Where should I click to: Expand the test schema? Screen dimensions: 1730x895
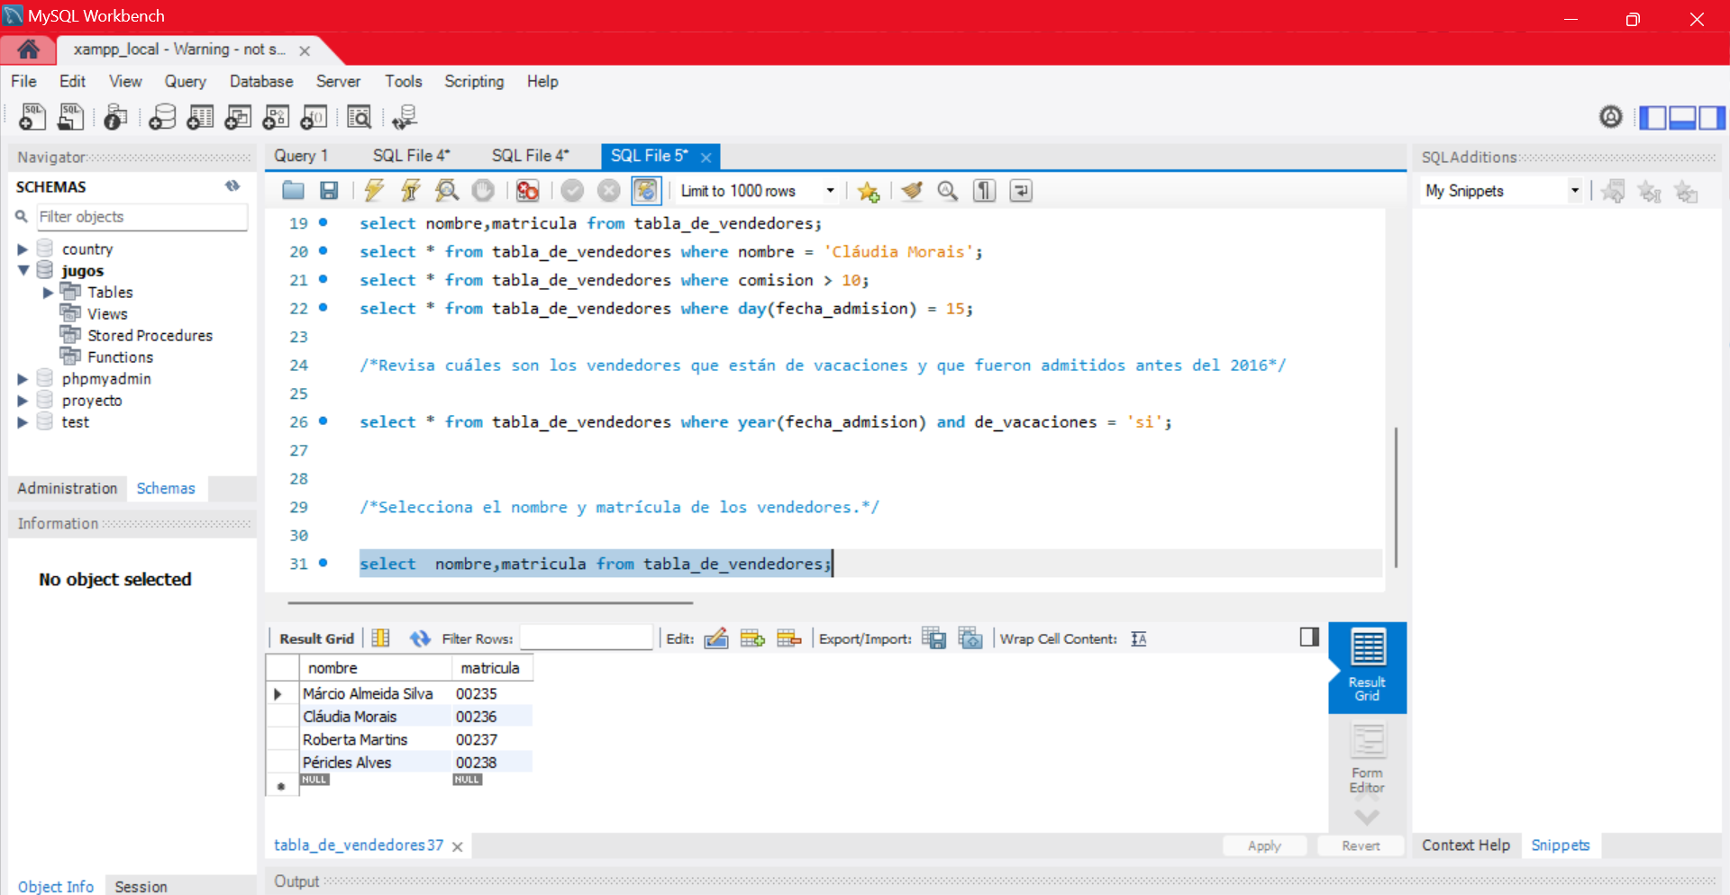click(23, 422)
